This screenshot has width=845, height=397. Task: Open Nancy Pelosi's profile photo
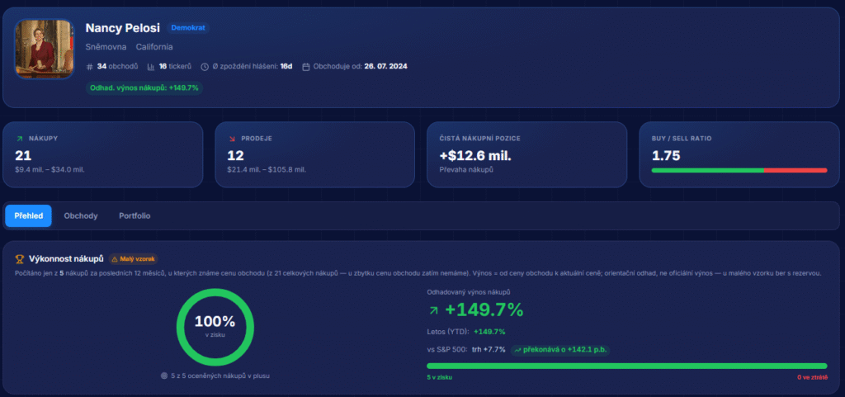pos(45,50)
